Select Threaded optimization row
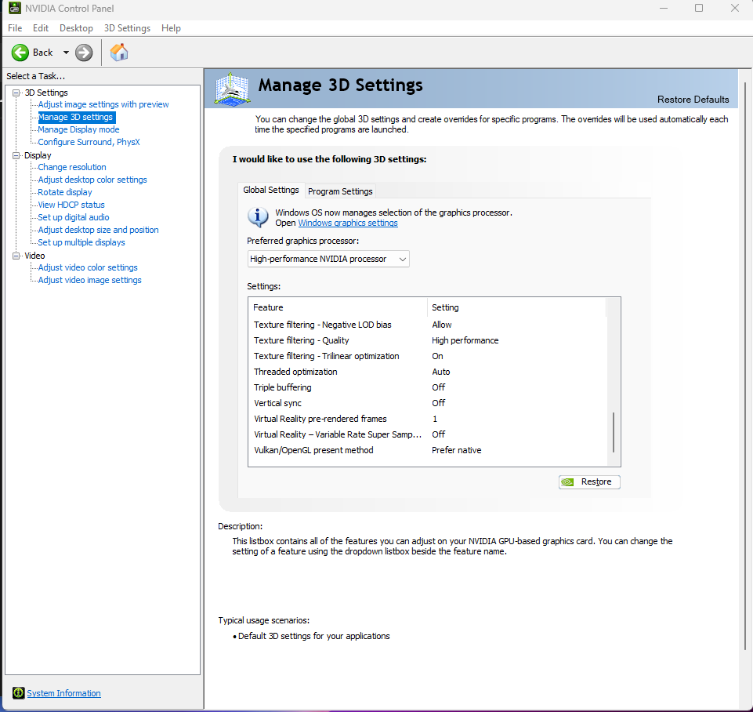 pyautogui.click(x=427, y=372)
